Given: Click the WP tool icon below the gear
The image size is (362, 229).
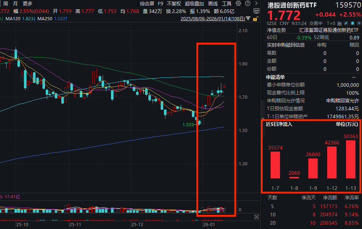Looking at the screenshot, I should (257, 11).
